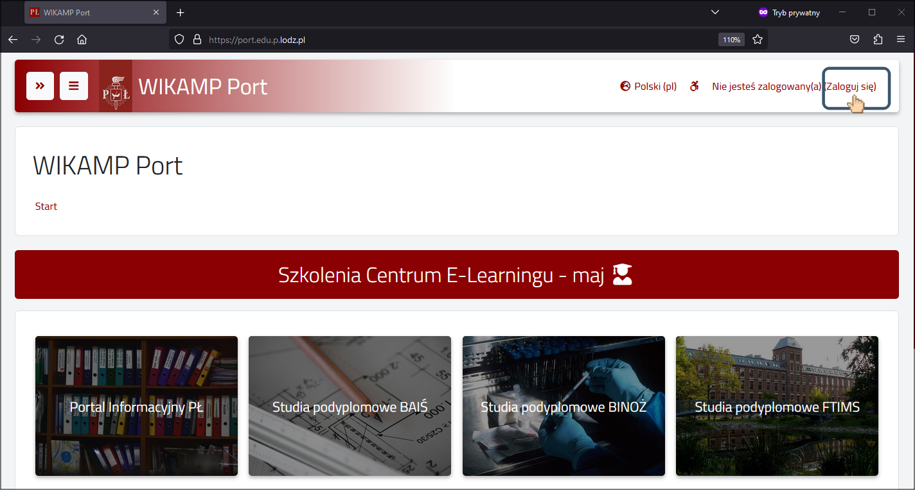Viewport: 915px width, 490px height.
Task: Click the graduation cap icon in the banner
Action: pyautogui.click(x=621, y=275)
